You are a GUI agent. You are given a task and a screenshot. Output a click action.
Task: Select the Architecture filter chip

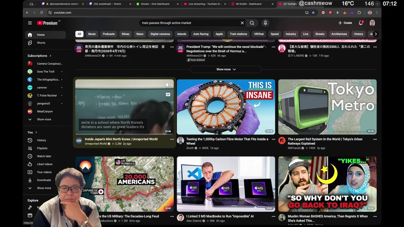(x=339, y=34)
